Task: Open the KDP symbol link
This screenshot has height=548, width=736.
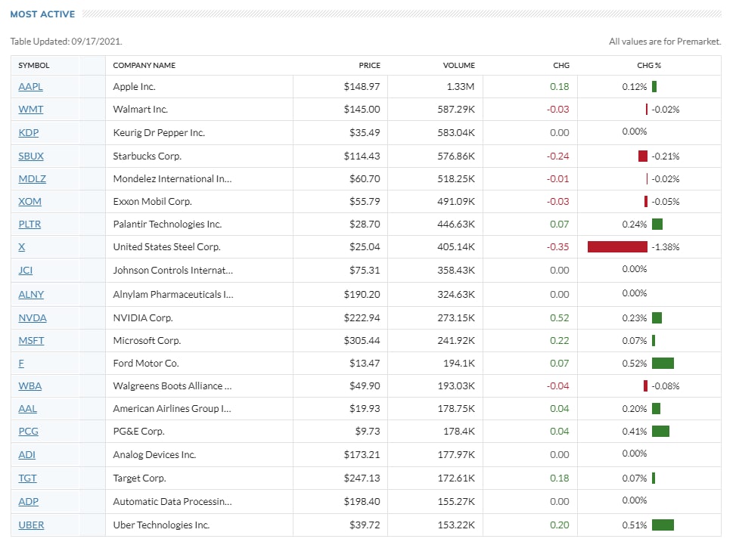Action: (29, 133)
